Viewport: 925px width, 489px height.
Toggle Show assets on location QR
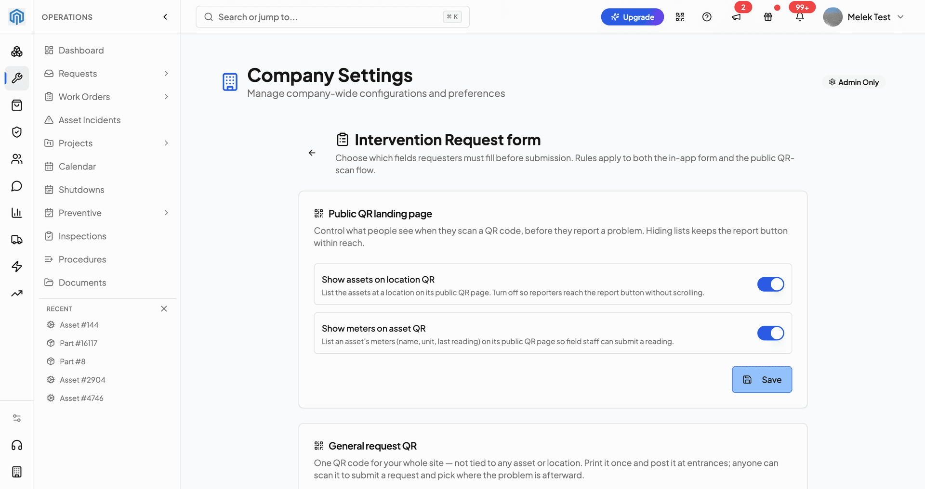click(770, 284)
